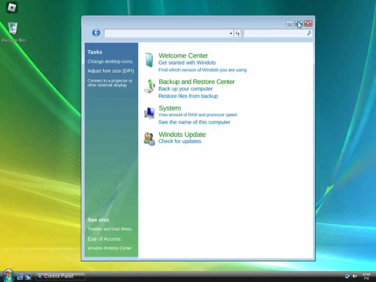The width and height of the screenshot is (376, 282).
Task: Click the address bar text field
Action: [x=166, y=33]
